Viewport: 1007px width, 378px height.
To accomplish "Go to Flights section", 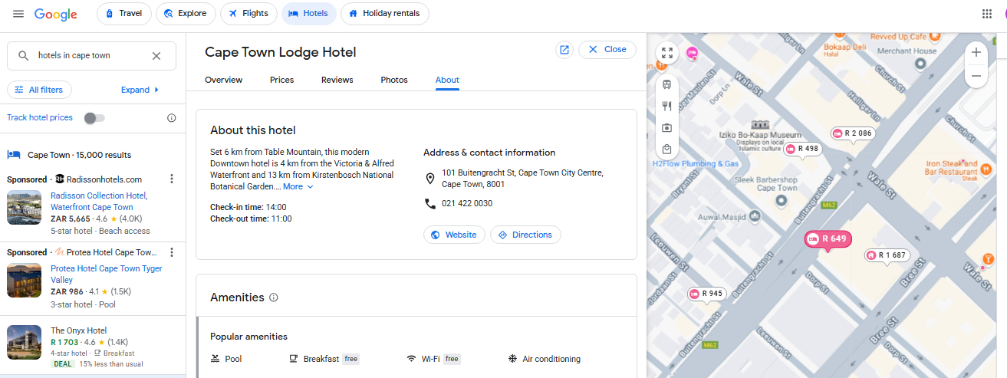I will coord(248,14).
